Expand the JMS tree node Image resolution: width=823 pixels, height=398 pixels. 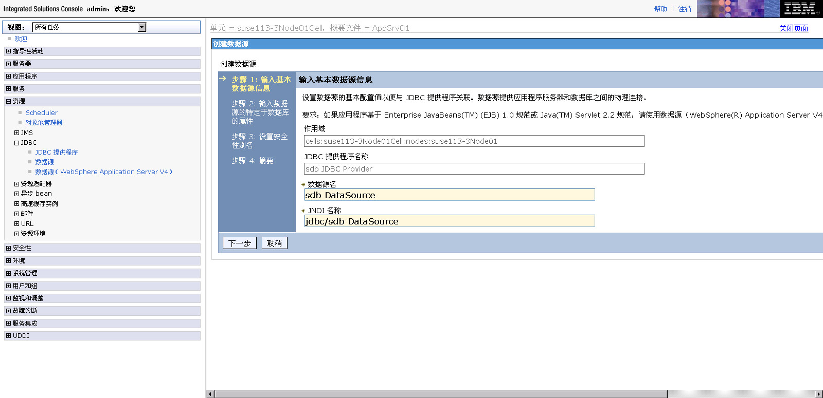coord(17,133)
